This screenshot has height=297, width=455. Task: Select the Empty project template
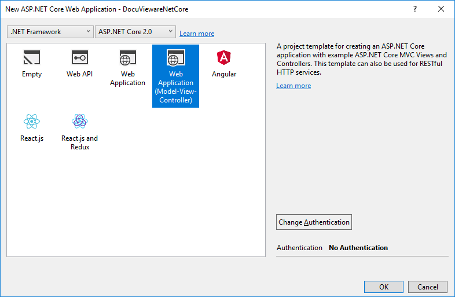(x=32, y=64)
